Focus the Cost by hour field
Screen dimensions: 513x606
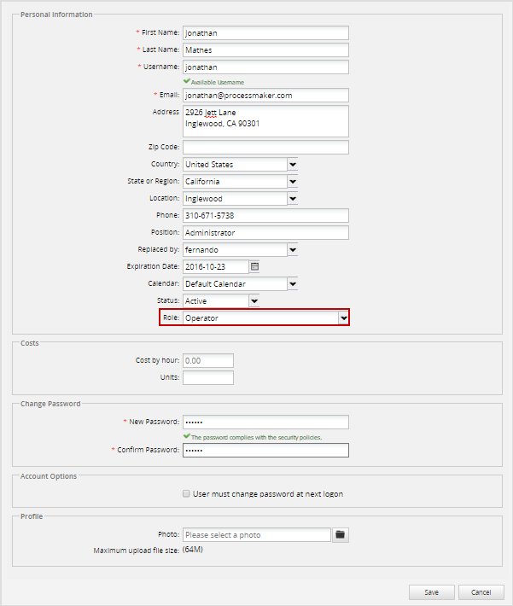pyautogui.click(x=207, y=361)
